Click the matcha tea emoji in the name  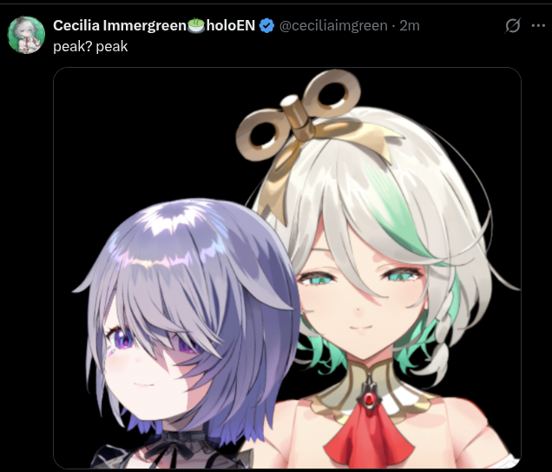click(196, 26)
